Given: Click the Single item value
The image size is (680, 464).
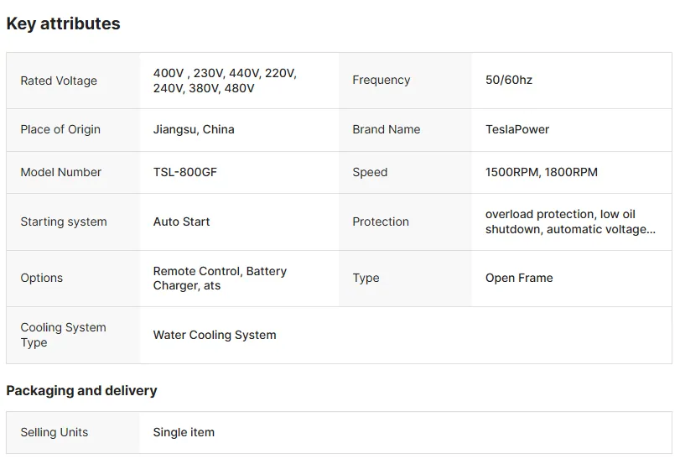Looking at the screenshot, I should point(184,432).
